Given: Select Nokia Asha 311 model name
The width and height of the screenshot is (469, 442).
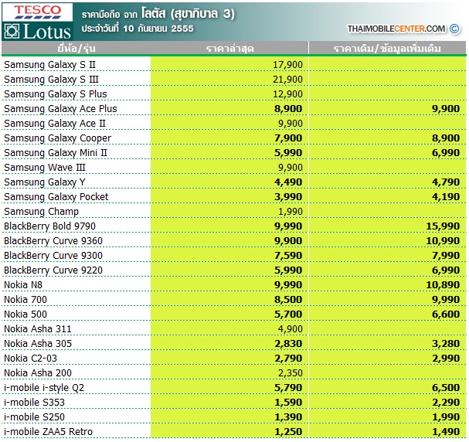Looking at the screenshot, I should click(x=38, y=328).
